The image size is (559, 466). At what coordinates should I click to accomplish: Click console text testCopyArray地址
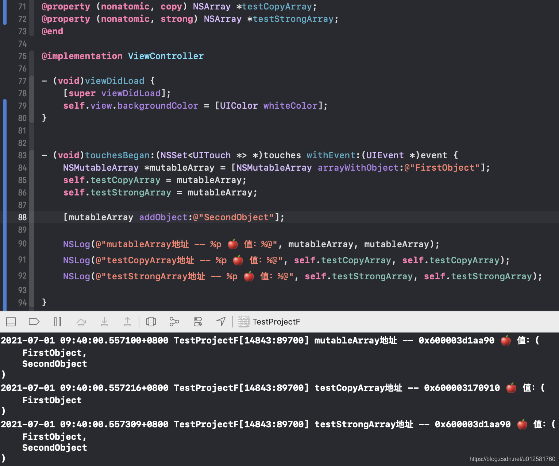click(x=358, y=388)
